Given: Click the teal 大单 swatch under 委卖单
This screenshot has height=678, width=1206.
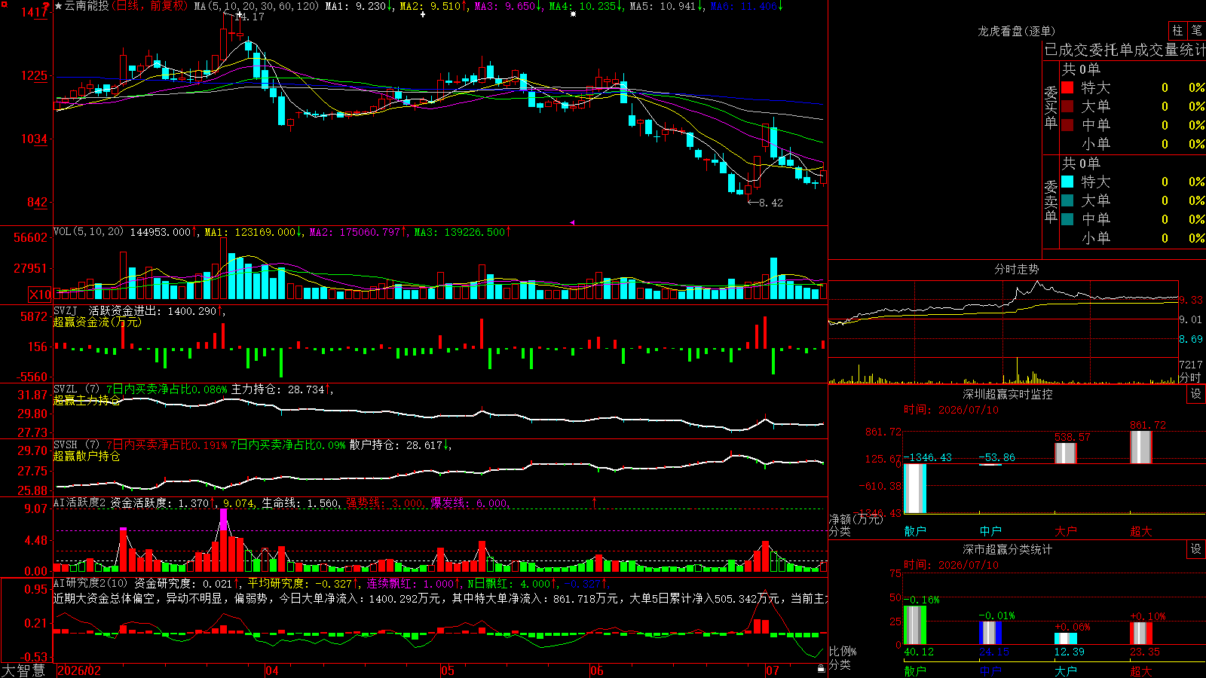Looking at the screenshot, I should [x=1067, y=200].
